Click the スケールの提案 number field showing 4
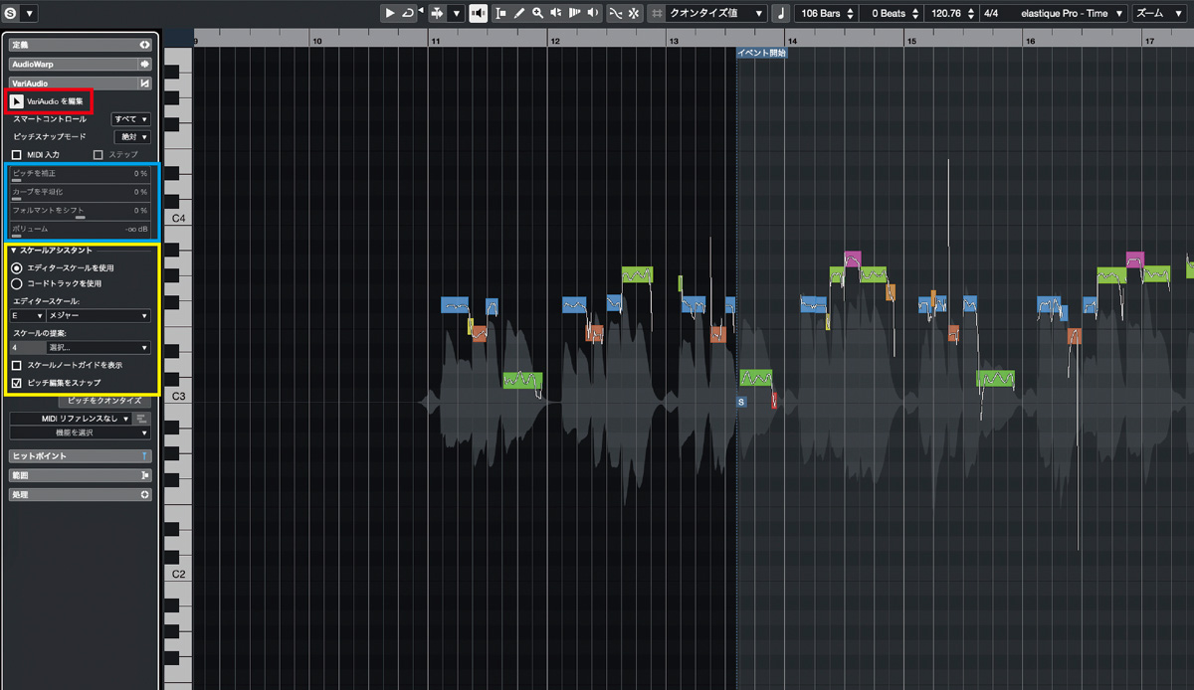 (27, 348)
